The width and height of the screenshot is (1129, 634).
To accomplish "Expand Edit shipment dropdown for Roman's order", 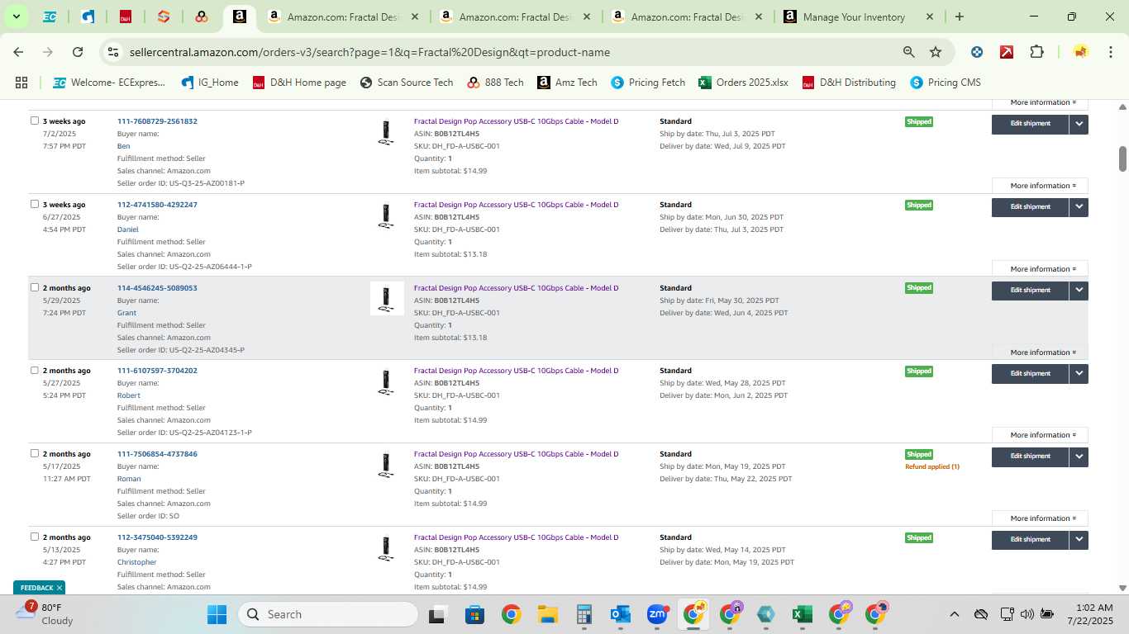I will [1079, 457].
